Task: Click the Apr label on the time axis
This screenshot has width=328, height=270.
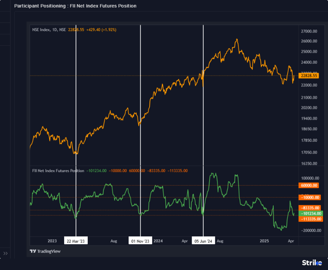Action: (x=185, y=241)
